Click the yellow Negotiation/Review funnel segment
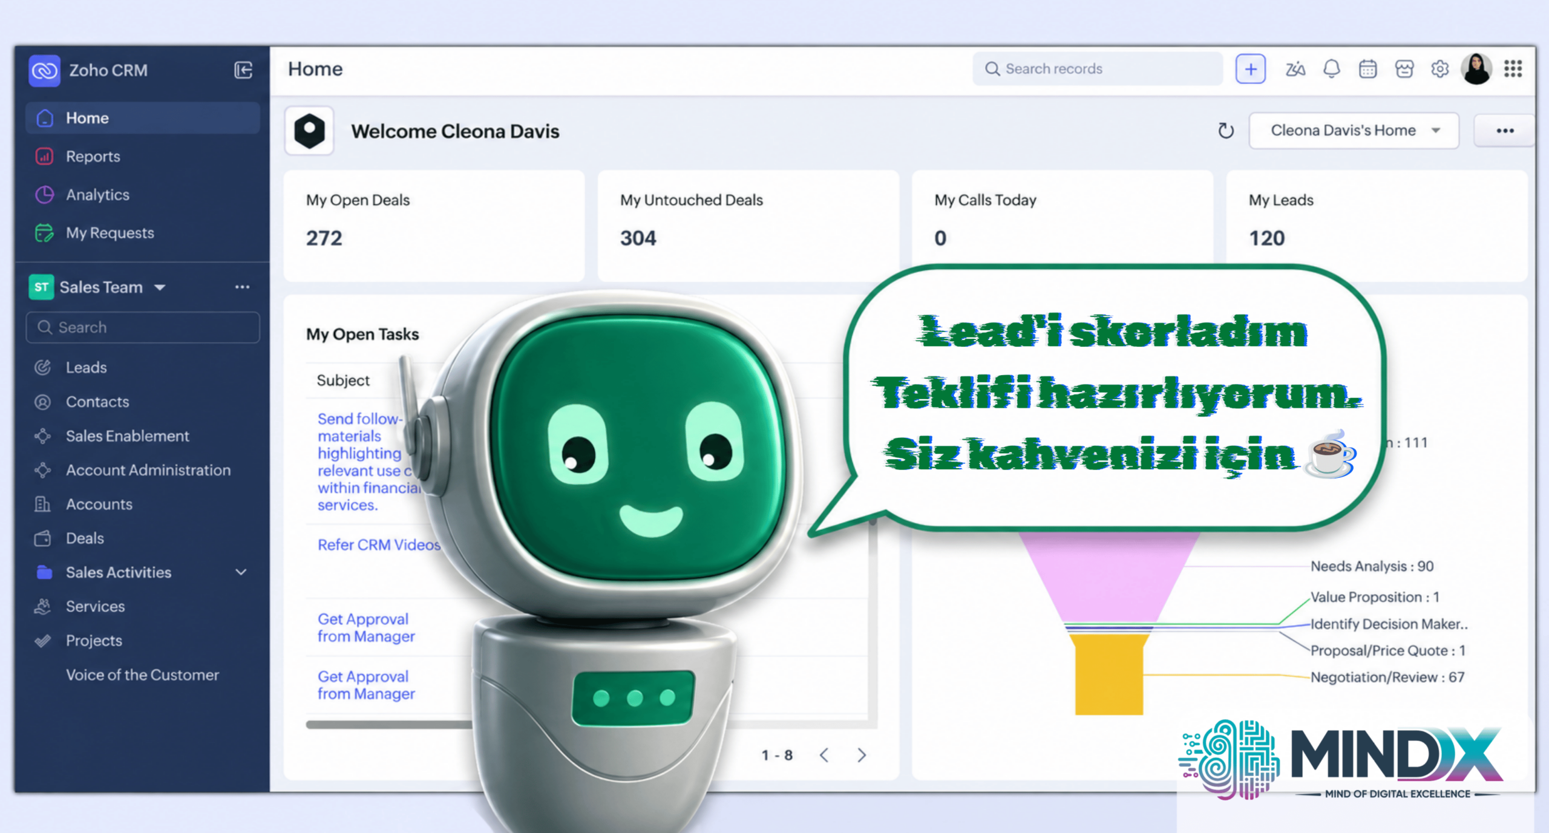 (x=1109, y=673)
